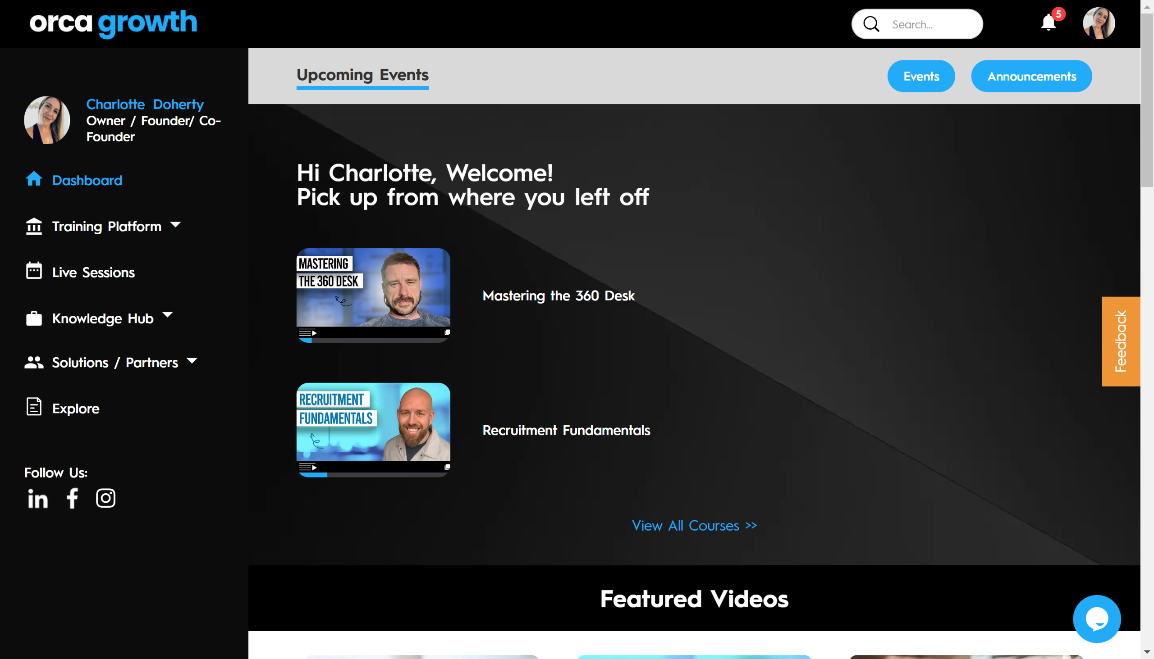Click the search magnifier icon
The height and width of the screenshot is (659, 1154).
[x=871, y=24]
